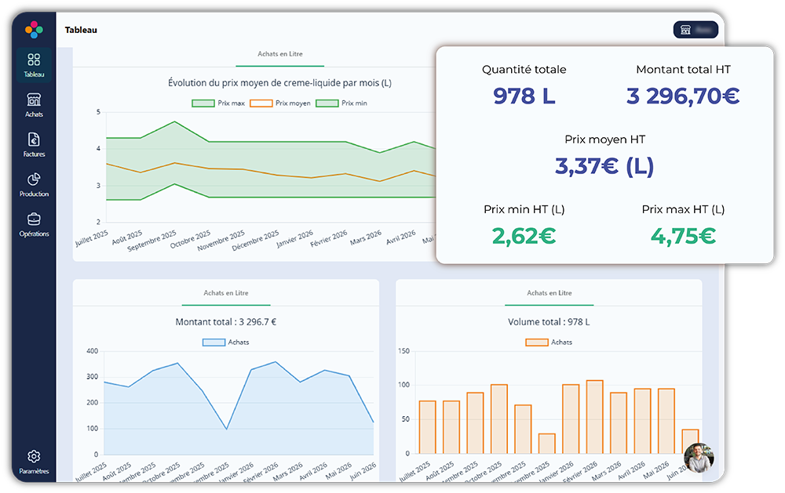
Task: Open the Tableau dashboard icon in sidebar
Action: [34, 65]
